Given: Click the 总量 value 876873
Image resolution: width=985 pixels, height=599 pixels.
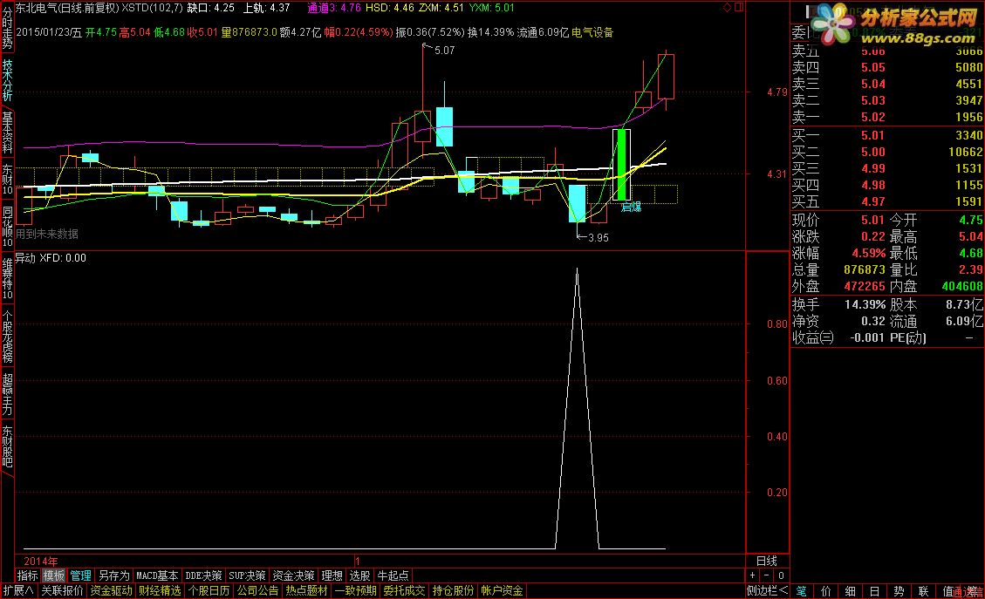Looking at the screenshot, I should 865,269.
